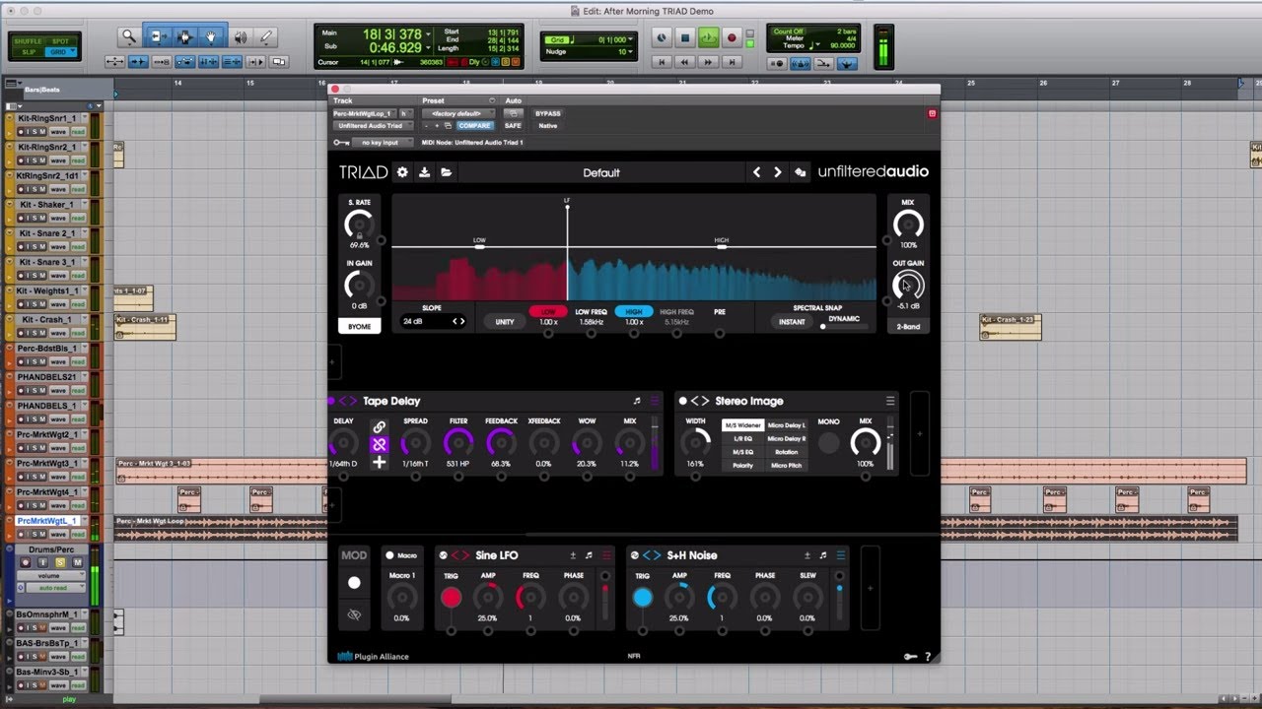
Task: Toggle Spectral Snap Dynamic slider
Action: click(x=845, y=326)
